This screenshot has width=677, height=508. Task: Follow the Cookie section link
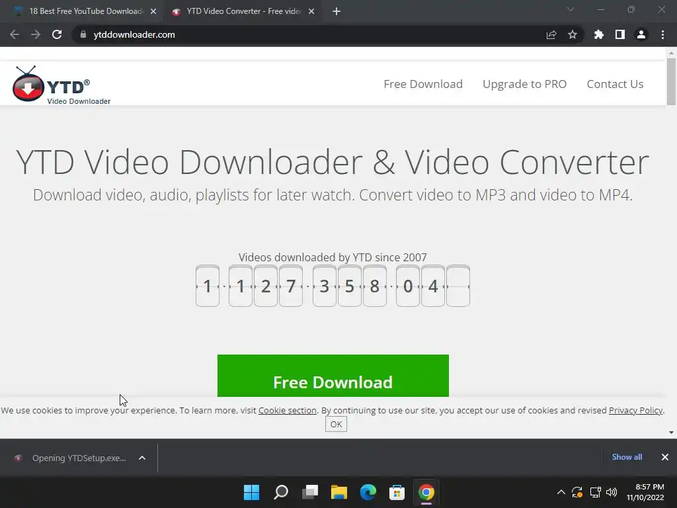coord(288,410)
